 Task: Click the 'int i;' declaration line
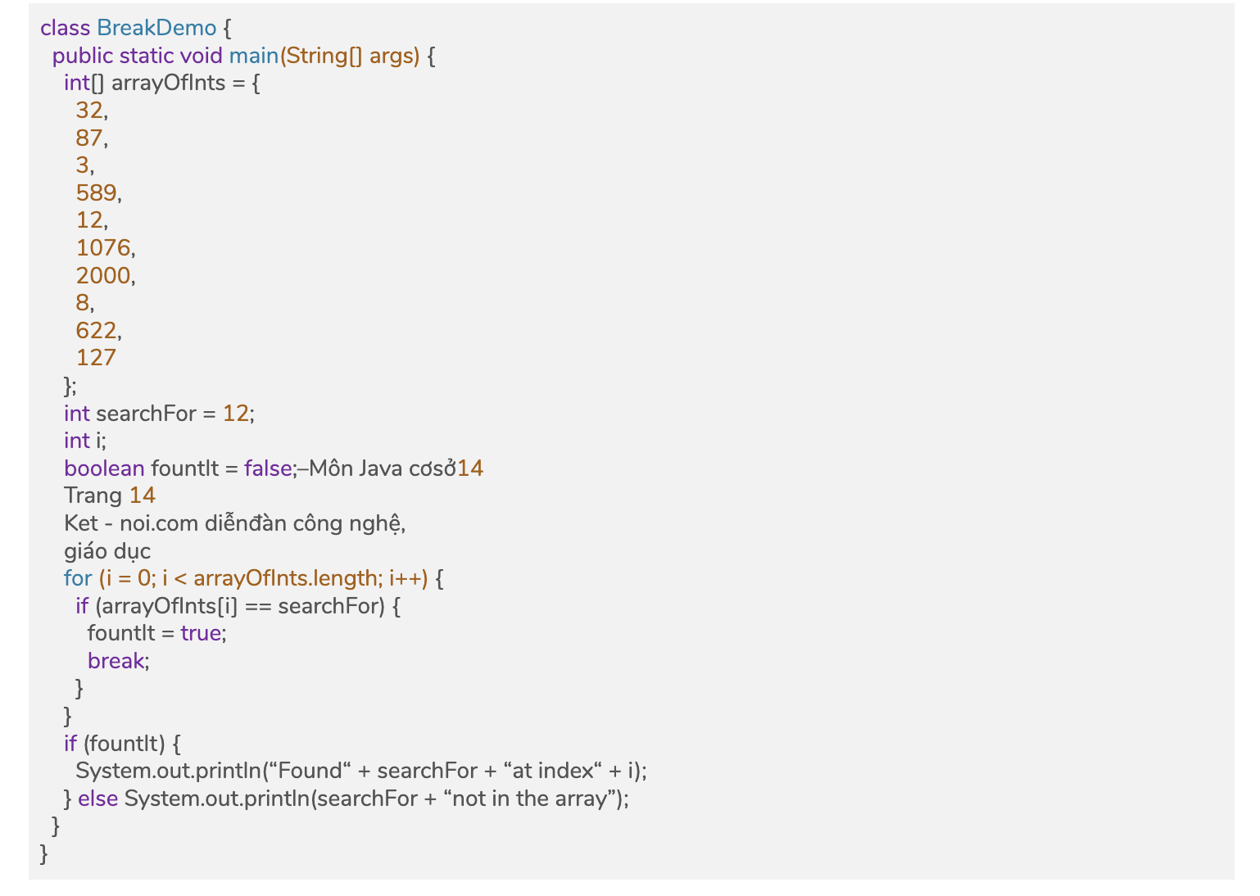coord(85,441)
